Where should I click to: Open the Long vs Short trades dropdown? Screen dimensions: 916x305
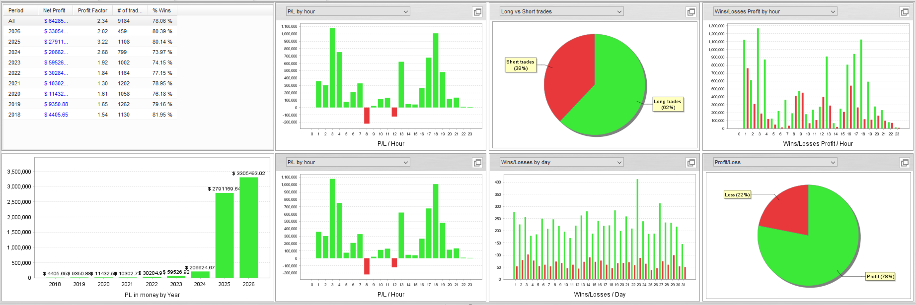click(561, 11)
